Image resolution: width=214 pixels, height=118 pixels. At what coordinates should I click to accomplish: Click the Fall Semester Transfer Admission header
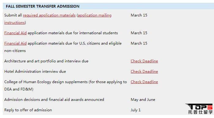tap(43, 6)
